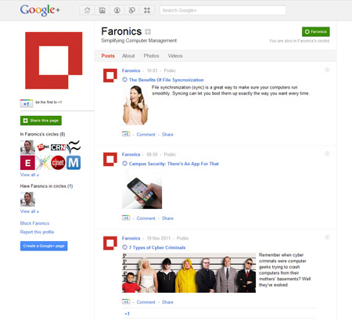This screenshot has height=321, width=352.
Task: Share the Cyber Criminals post
Action: pos(167,302)
